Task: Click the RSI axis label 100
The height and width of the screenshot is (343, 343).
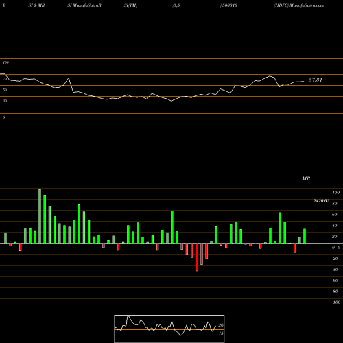Action: (x=5, y=62)
